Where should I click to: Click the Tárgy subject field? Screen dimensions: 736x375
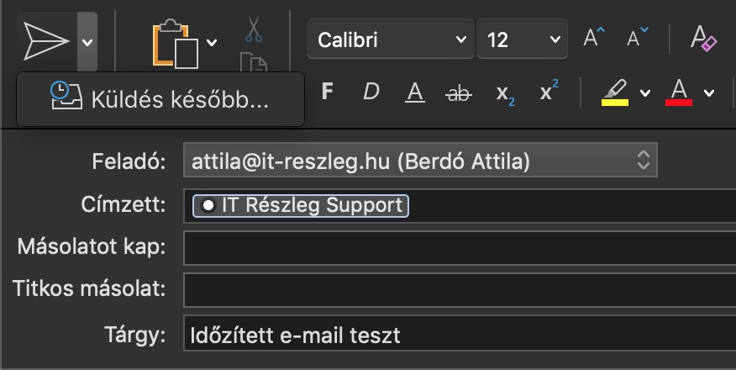click(x=458, y=336)
